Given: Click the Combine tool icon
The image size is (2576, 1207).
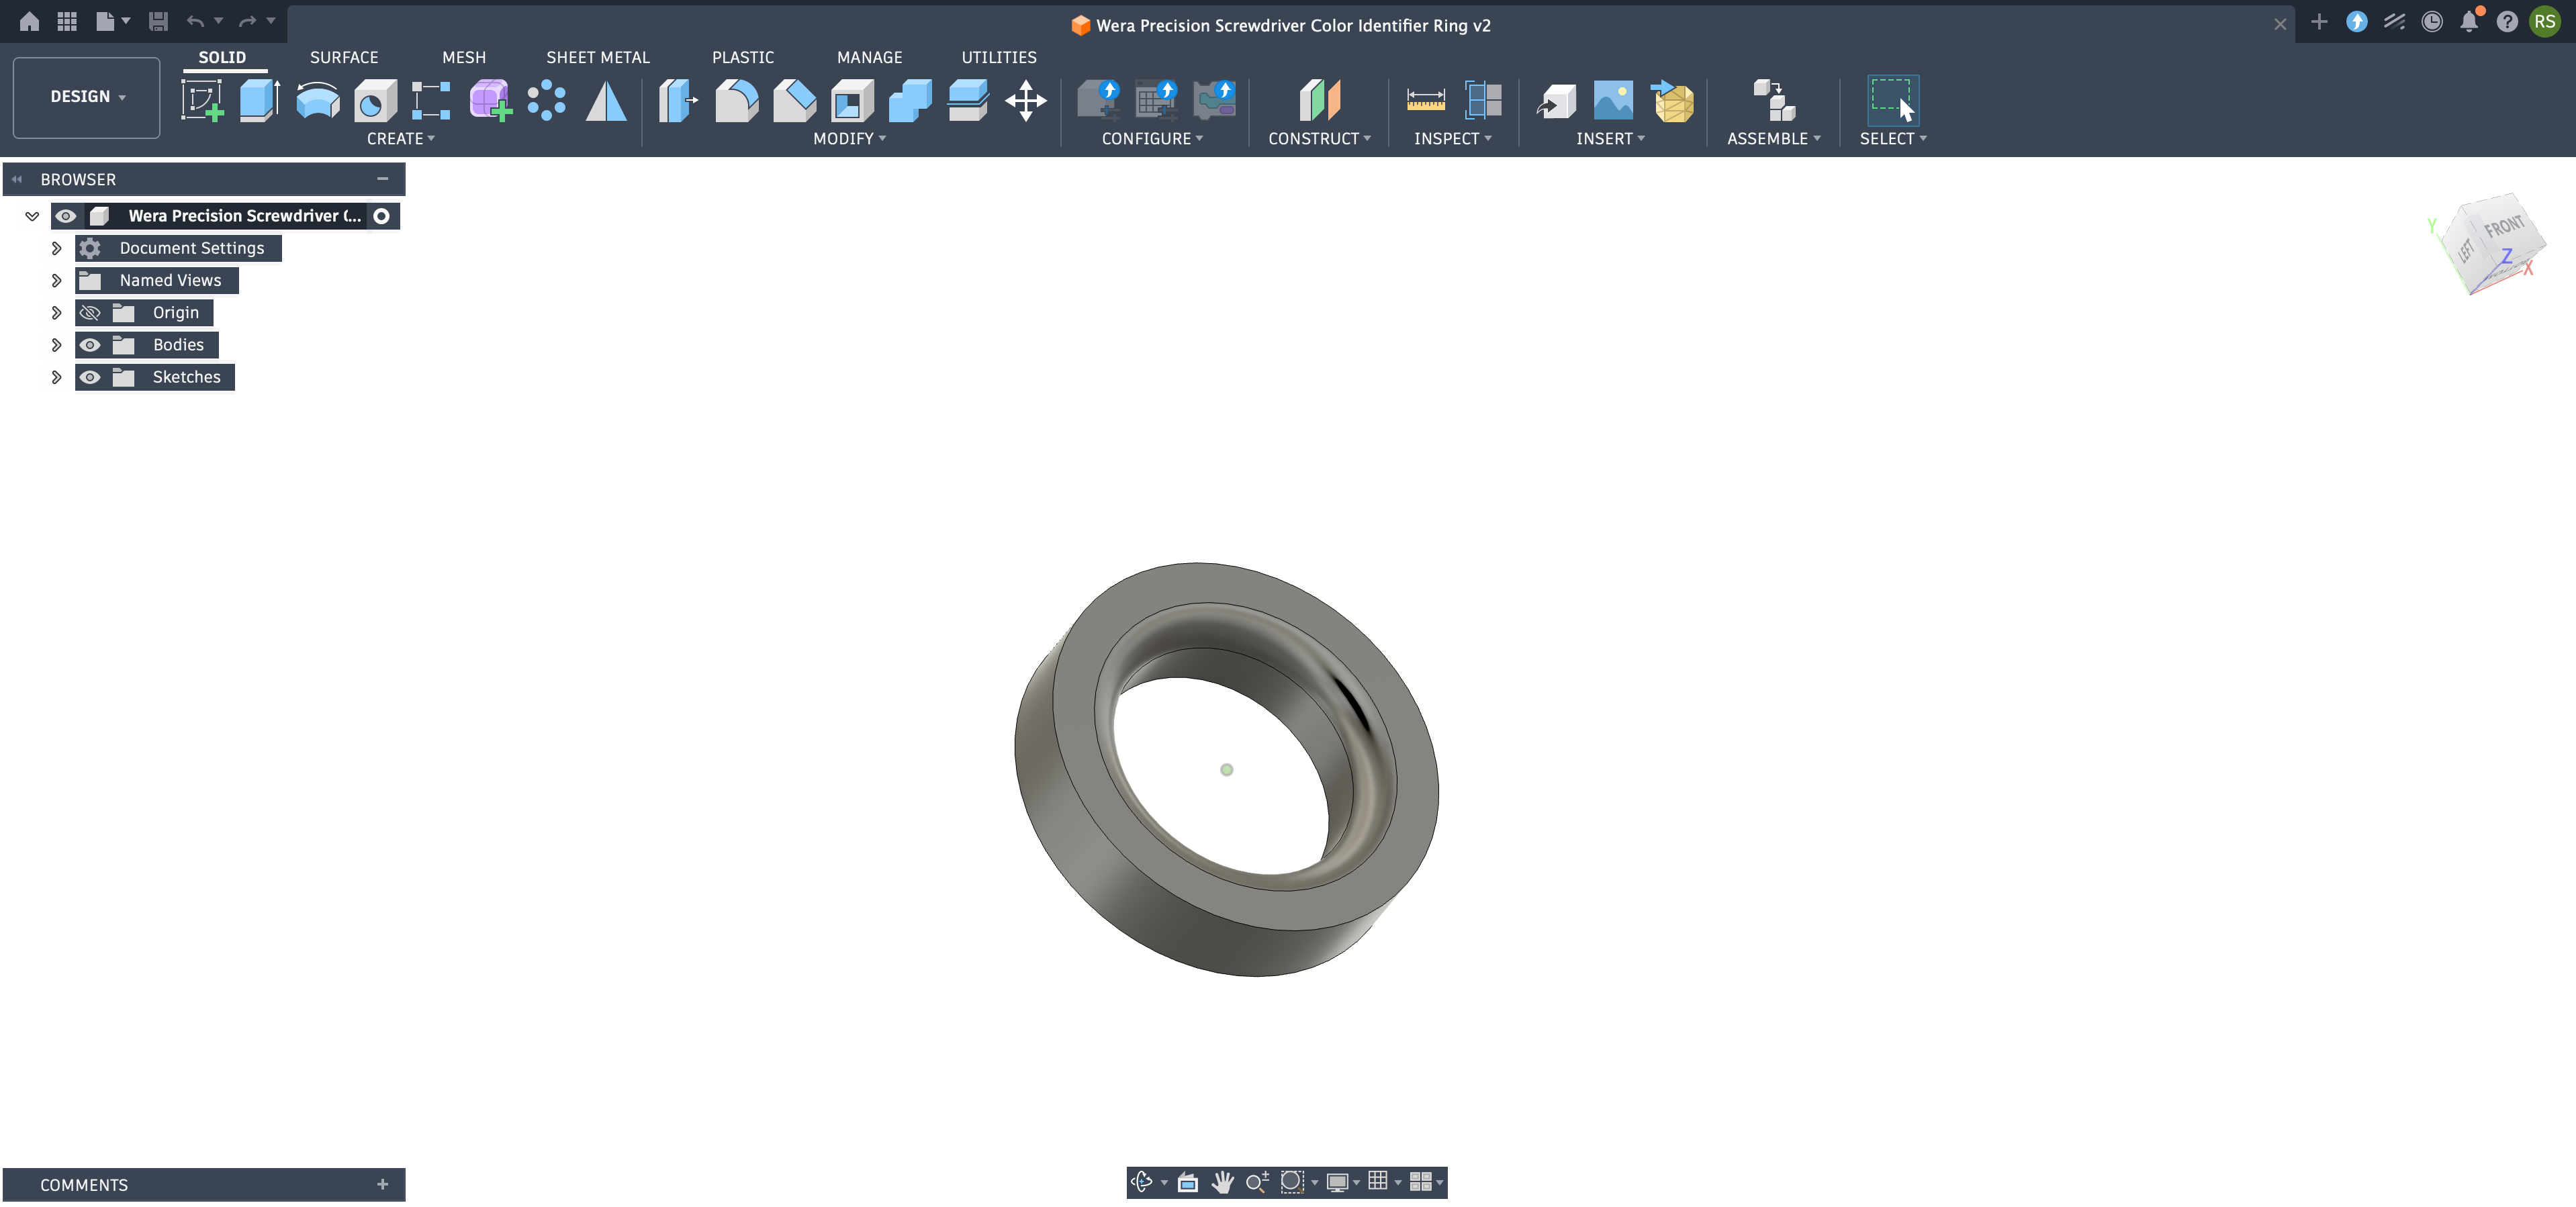Looking at the screenshot, I should click(x=910, y=100).
